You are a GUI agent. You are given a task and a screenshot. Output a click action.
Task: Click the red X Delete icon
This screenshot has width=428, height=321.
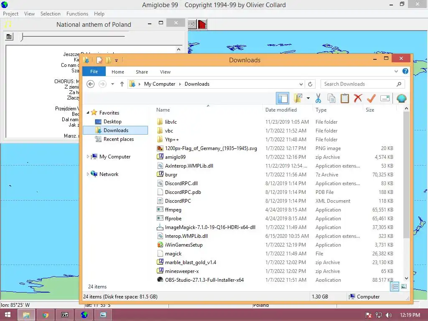click(x=358, y=98)
